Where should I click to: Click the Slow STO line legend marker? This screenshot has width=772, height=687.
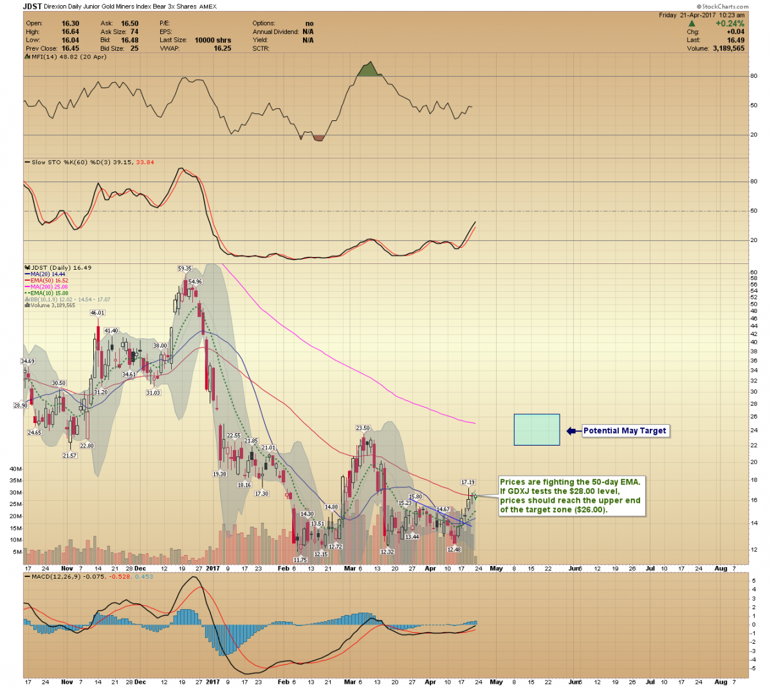point(27,162)
